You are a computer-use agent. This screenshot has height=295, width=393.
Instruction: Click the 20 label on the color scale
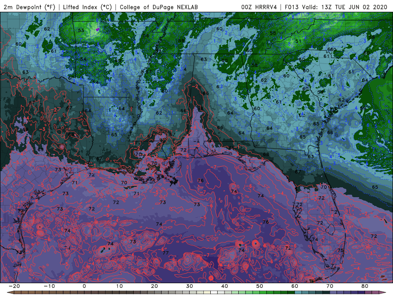(x=154, y=286)
